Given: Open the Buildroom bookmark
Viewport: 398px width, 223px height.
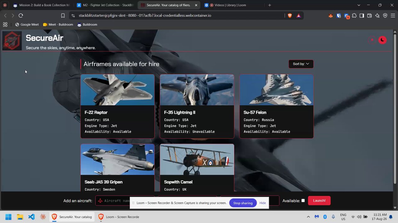Looking at the screenshot, I should pyautogui.click(x=87, y=24).
